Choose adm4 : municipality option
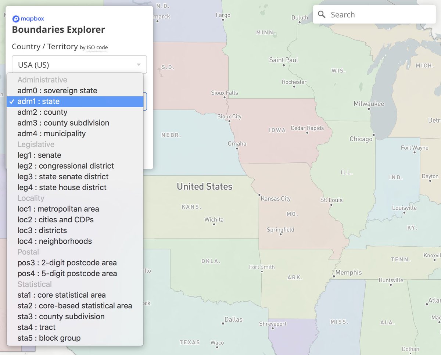Screen dimensions: 441x355 75,133
